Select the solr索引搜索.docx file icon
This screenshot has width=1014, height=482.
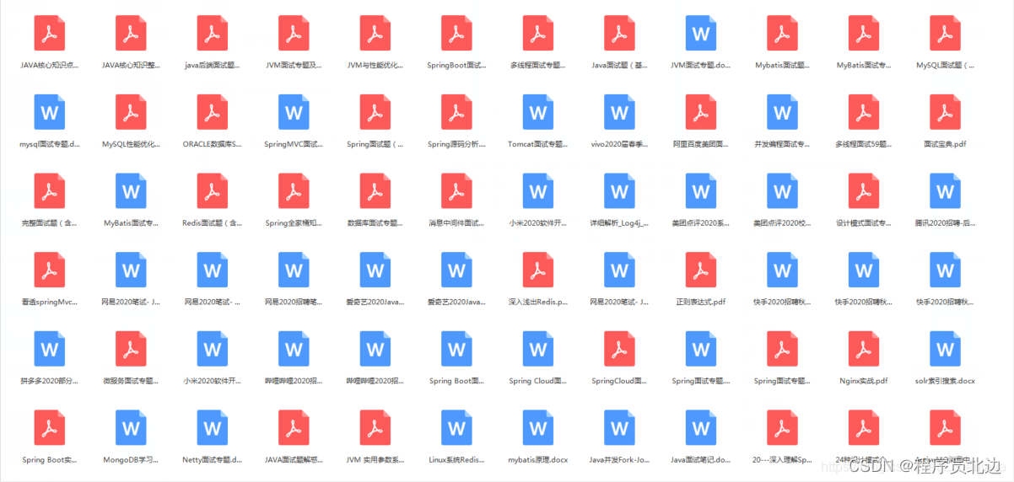(946, 348)
